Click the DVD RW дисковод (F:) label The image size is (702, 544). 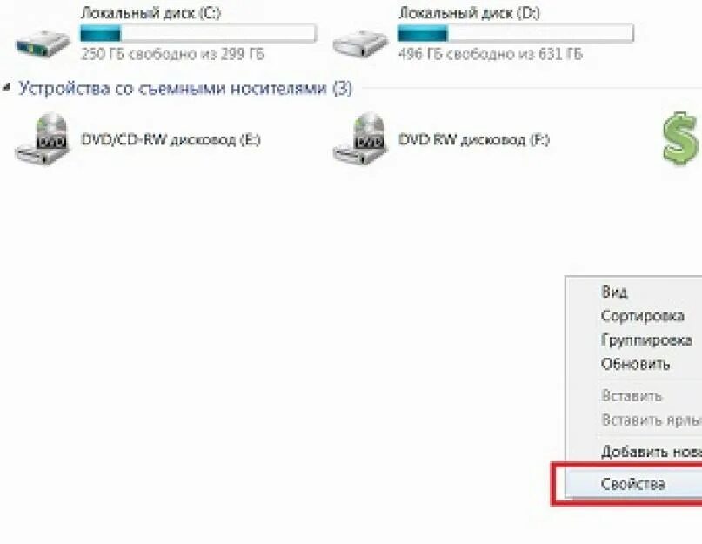(474, 140)
